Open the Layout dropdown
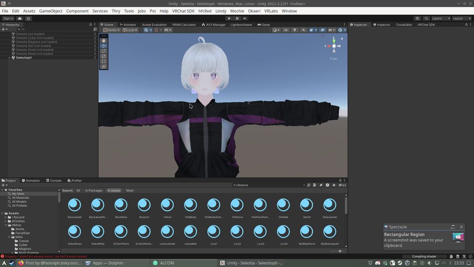This screenshot has width=474, height=267. coord(461,18)
